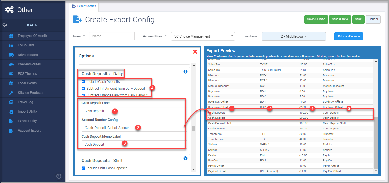Click the TT-1 account cell
The image size is (389, 183).
point(263,134)
